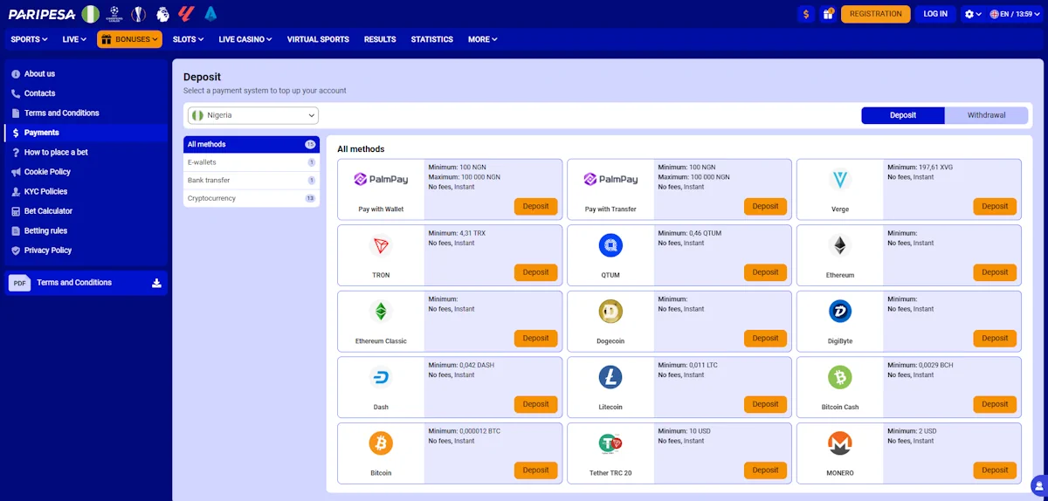The height and width of the screenshot is (501, 1048).
Task: Expand the MORE menu
Action: [482, 39]
